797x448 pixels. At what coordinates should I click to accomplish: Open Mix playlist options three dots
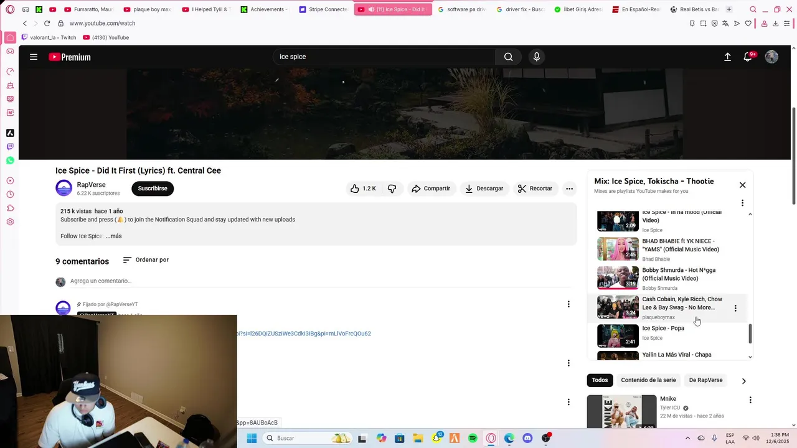tap(742, 203)
